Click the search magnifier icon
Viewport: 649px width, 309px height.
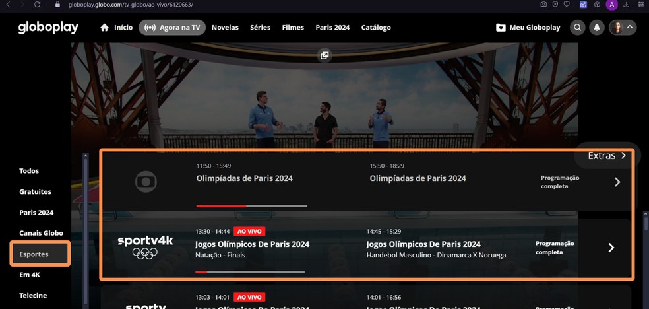pos(577,27)
